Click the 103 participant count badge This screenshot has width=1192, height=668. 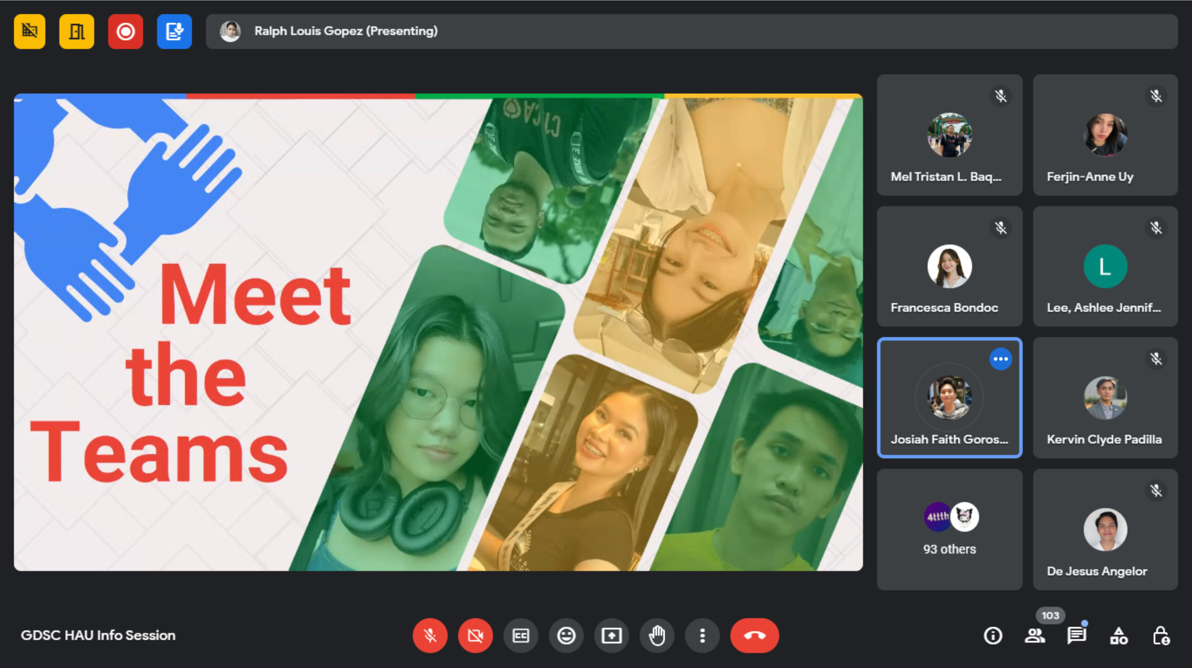[1051, 615]
